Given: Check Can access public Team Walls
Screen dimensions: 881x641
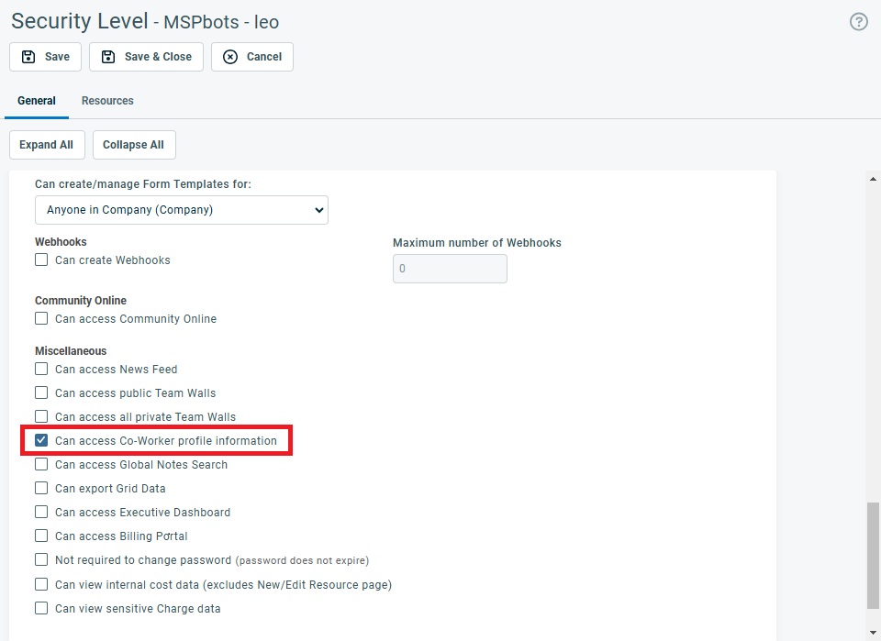Looking at the screenshot, I should (41, 392).
